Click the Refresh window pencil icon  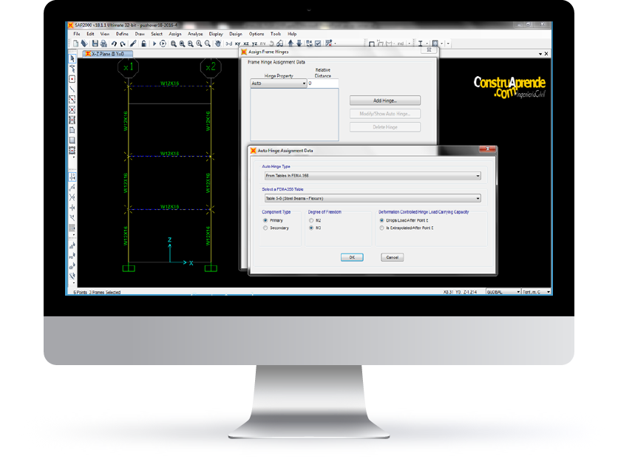[133, 44]
